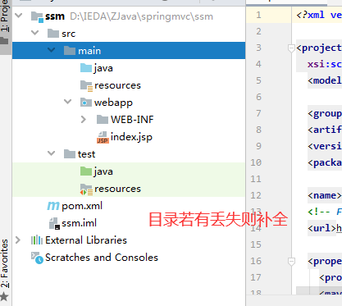Select the resources folder under test
The width and height of the screenshot is (342, 306).
[117, 189]
